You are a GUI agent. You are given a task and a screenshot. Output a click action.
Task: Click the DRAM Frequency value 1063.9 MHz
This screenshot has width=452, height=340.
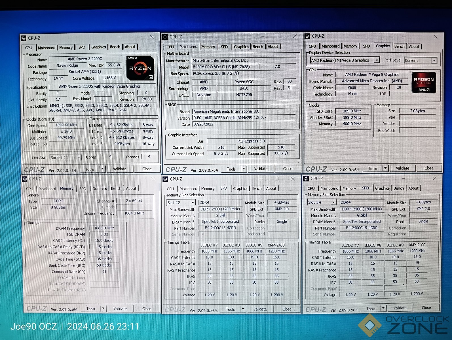tap(104, 228)
